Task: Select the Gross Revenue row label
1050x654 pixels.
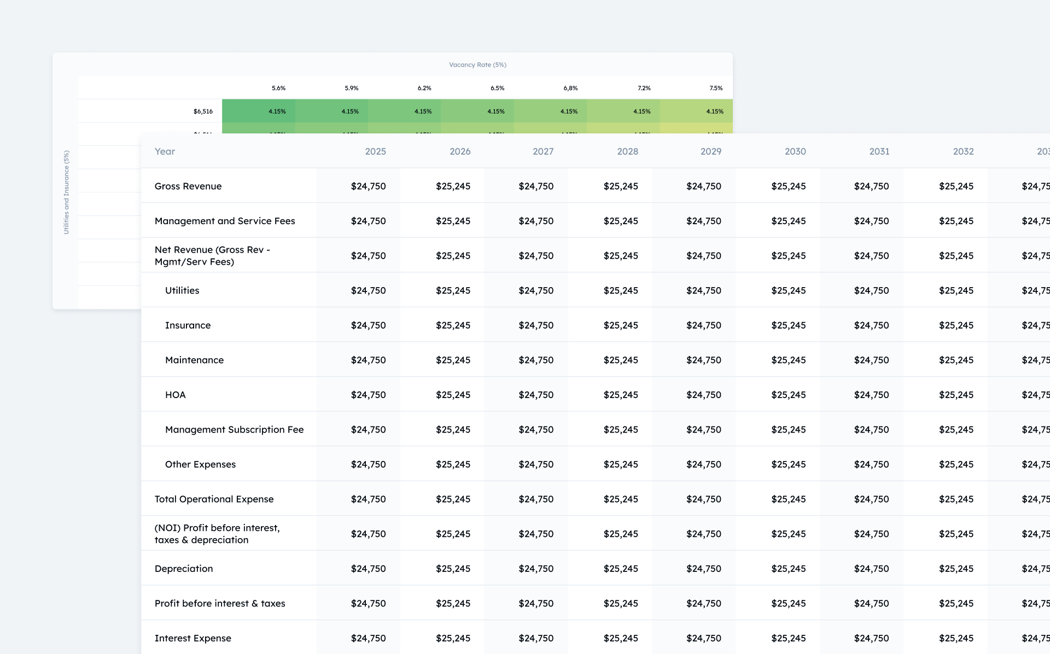Action: tap(188, 186)
